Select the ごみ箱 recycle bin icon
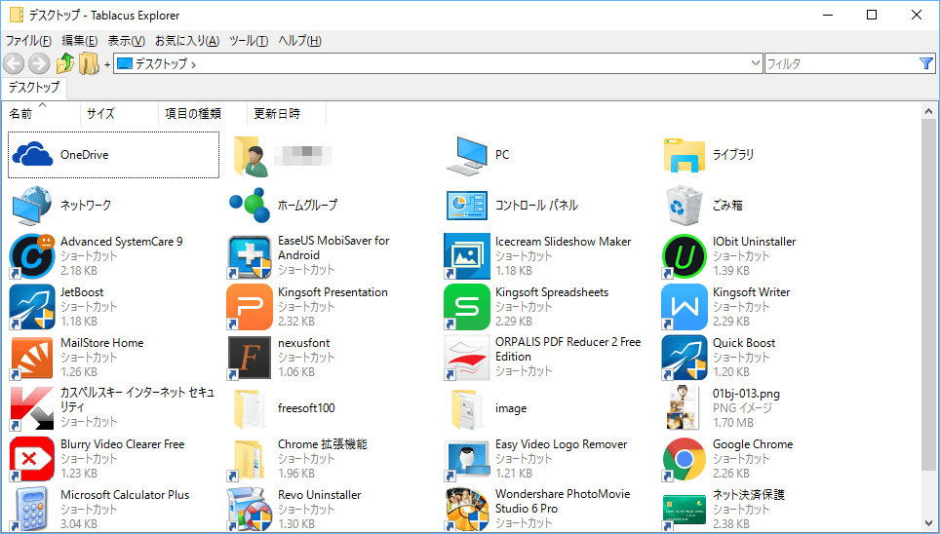 click(684, 205)
